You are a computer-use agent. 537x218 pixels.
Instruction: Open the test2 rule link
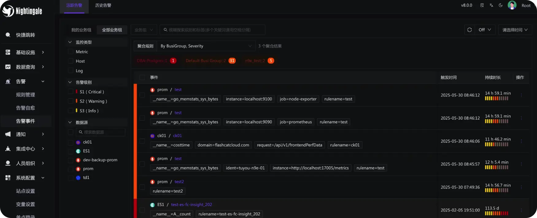(179, 182)
